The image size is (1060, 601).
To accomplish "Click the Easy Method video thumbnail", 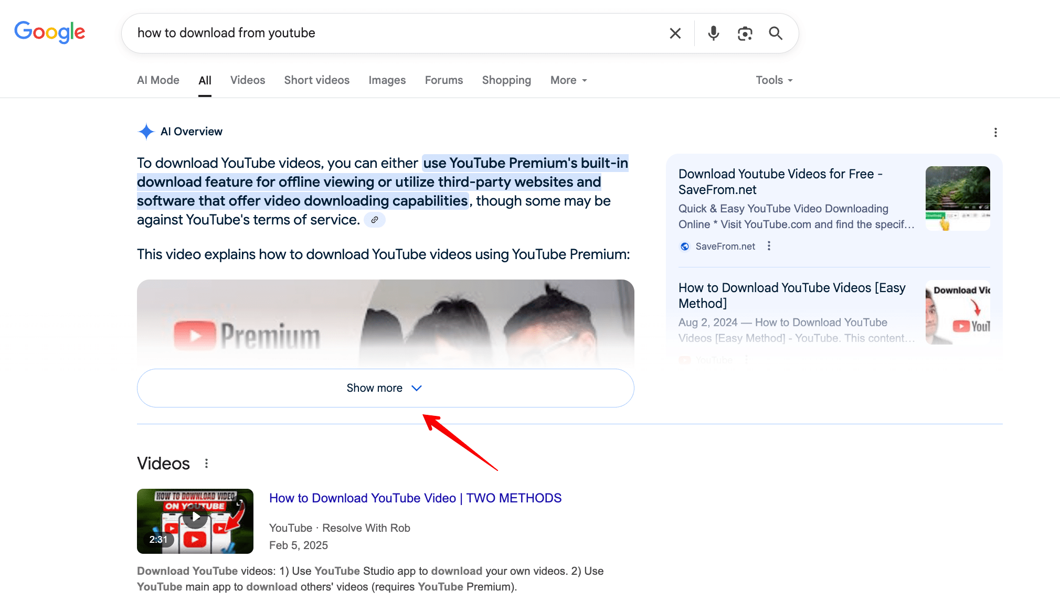I will point(958,312).
